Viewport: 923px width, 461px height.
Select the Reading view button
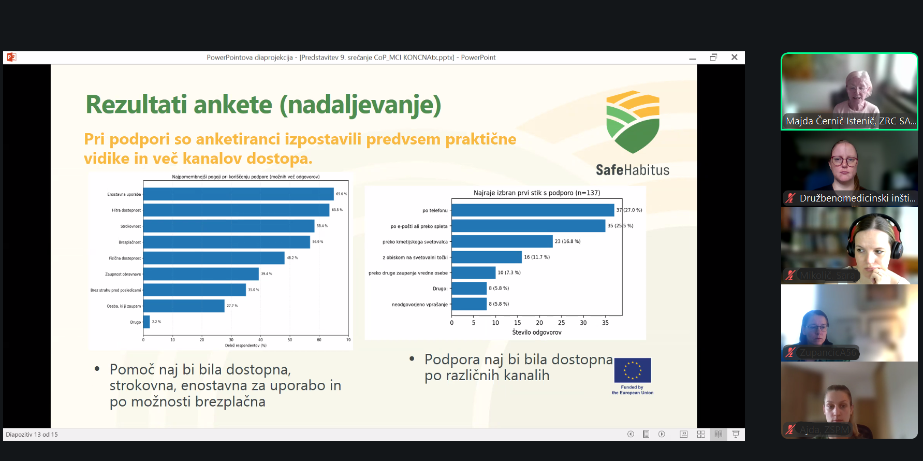point(719,434)
